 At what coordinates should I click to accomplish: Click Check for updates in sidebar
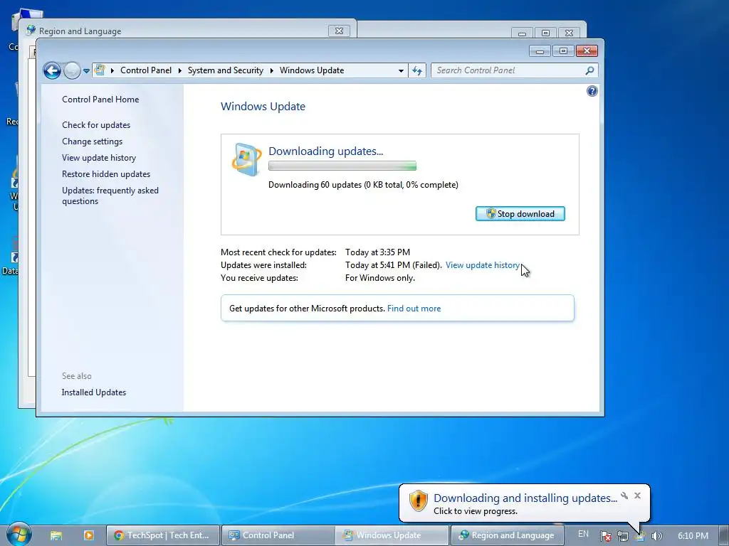click(x=96, y=125)
